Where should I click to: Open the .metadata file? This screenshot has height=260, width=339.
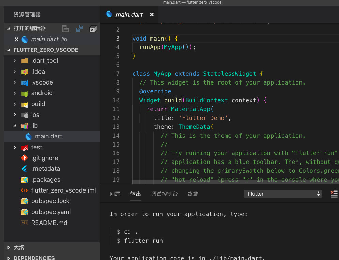(52, 169)
